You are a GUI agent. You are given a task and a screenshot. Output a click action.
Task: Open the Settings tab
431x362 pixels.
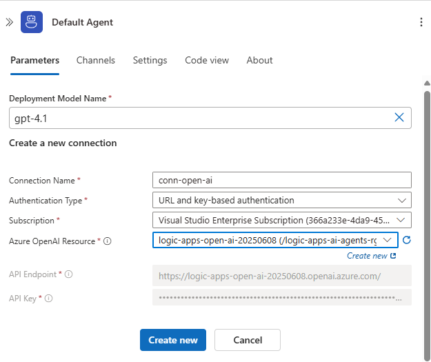coord(150,61)
